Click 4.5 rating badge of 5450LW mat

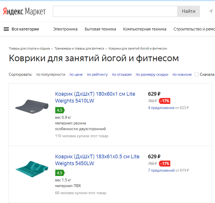click(60, 173)
